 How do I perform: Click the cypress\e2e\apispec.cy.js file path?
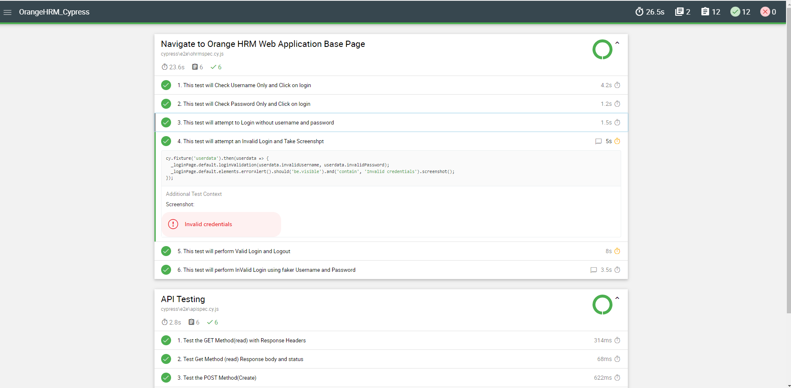point(190,309)
